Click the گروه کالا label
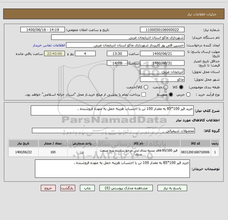Image resolution: width=228 pixels, height=220 pixels. pos(212,131)
